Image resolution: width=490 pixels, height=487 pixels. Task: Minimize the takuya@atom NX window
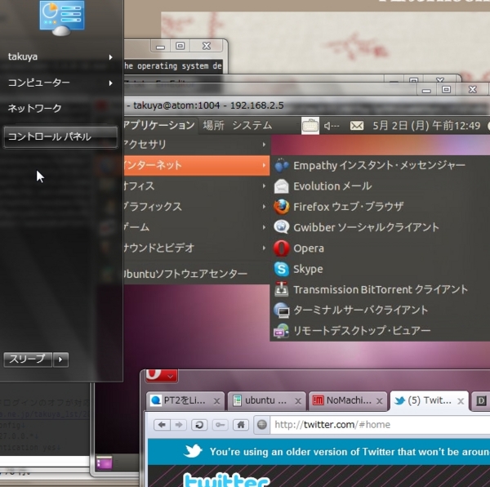coord(426,90)
